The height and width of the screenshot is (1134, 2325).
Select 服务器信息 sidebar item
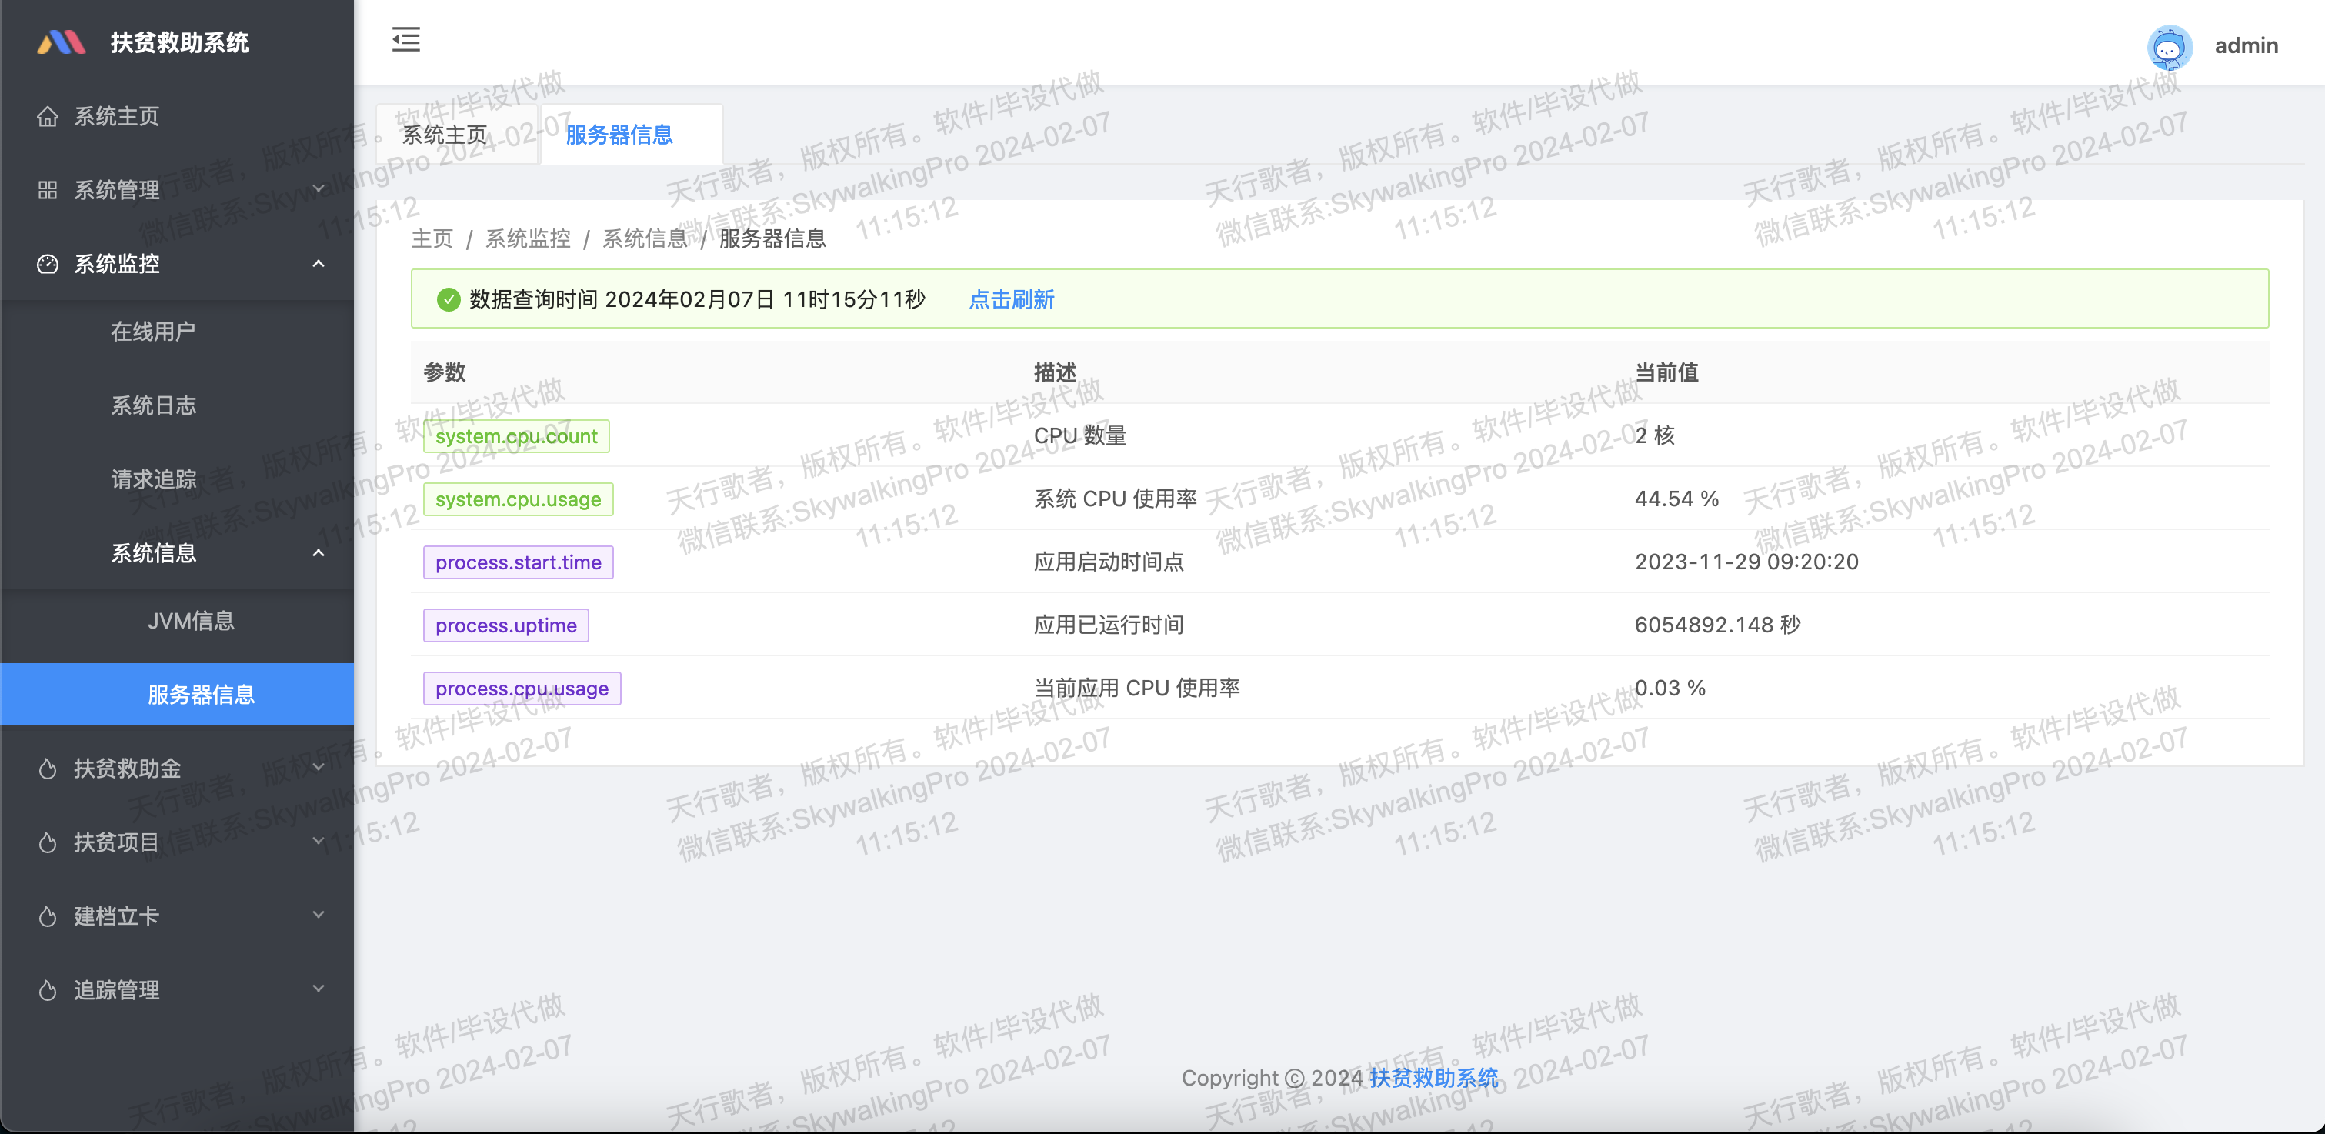177,695
